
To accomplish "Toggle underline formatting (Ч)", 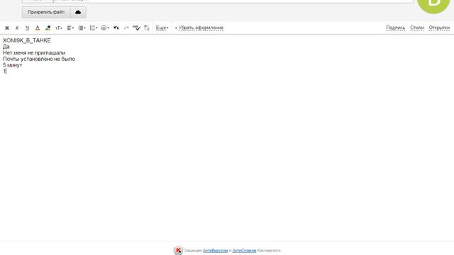I will pos(27,28).
